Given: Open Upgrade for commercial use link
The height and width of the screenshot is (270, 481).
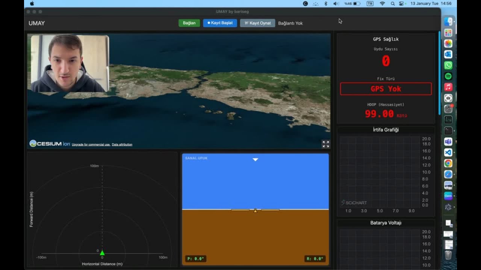Looking at the screenshot, I should (91, 144).
